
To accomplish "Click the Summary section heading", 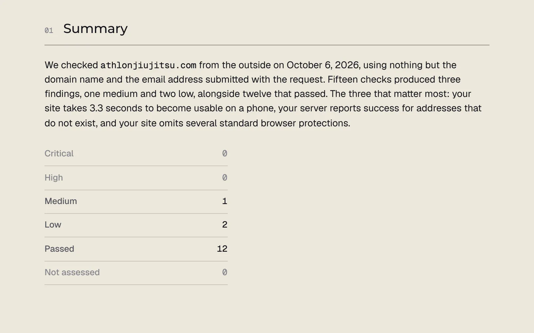I will click(x=95, y=29).
